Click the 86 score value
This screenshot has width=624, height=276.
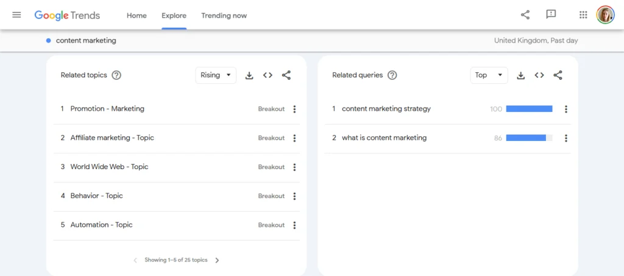point(498,138)
